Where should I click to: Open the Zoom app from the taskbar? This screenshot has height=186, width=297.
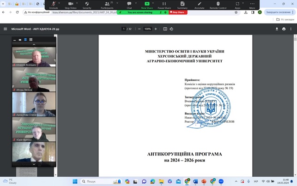pos(221,181)
